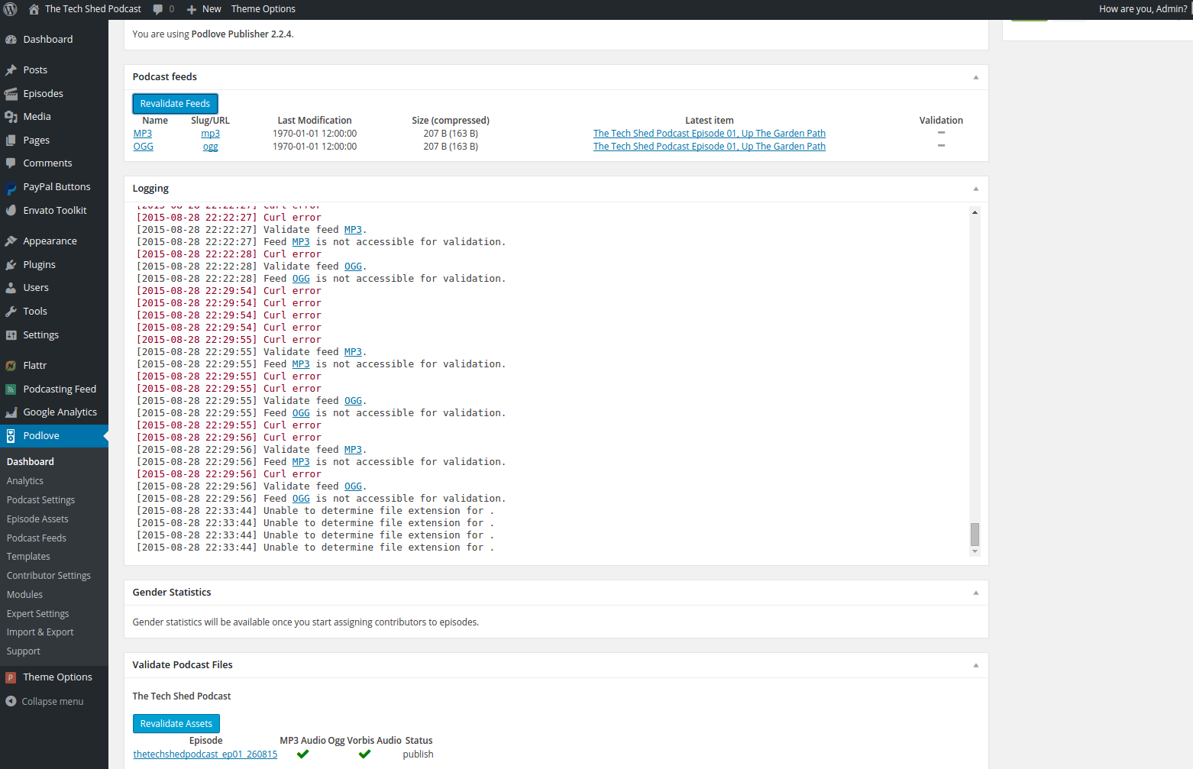Open Modules submenu item

click(24, 595)
